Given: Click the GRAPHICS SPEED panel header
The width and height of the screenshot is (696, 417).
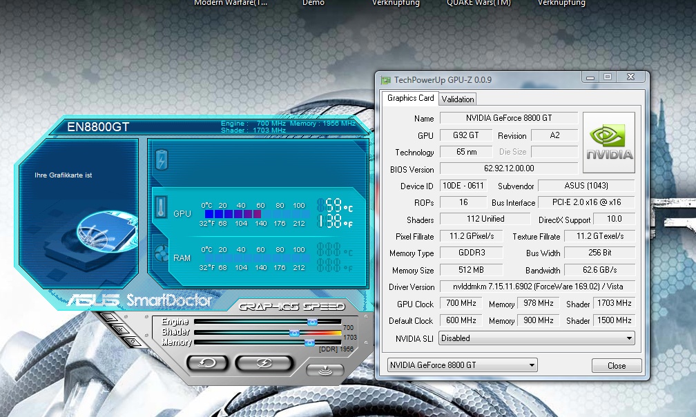Looking at the screenshot, I should (291, 307).
